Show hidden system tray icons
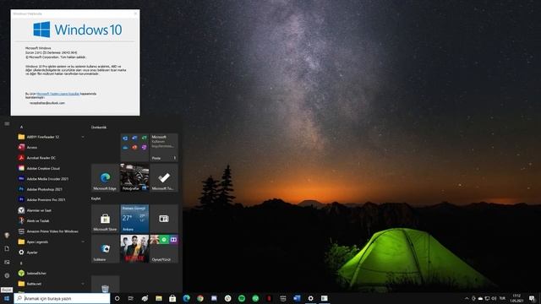This screenshot has height=304, width=541. (x=467, y=298)
